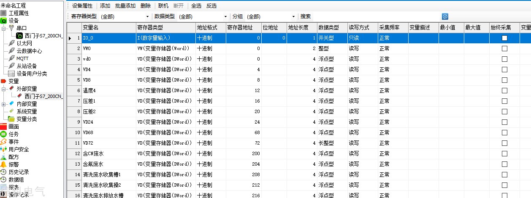
Task: Click the 工程属性 icon in the tree
Action: pyautogui.click(x=3, y=13)
